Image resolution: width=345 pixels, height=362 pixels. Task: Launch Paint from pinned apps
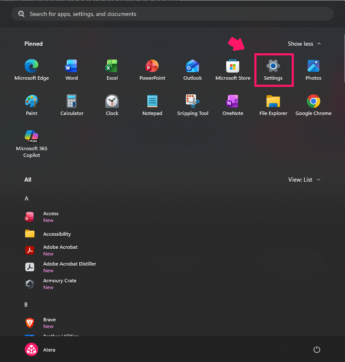tap(31, 105)
